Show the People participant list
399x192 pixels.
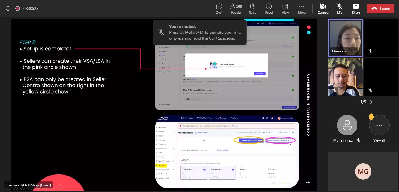click(236, 9)
